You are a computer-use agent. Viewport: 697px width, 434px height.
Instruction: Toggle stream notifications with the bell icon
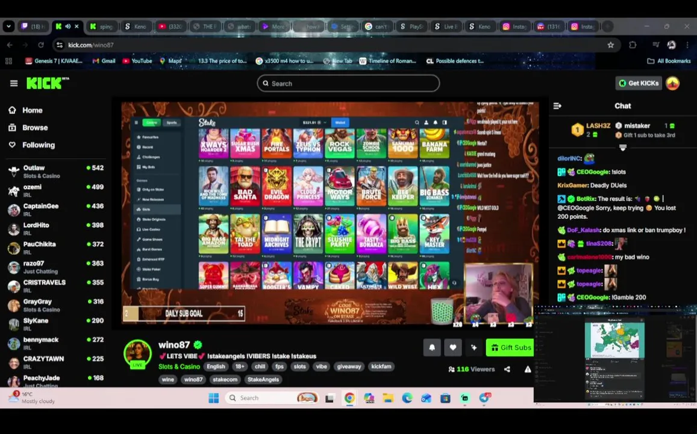(431, 347)
